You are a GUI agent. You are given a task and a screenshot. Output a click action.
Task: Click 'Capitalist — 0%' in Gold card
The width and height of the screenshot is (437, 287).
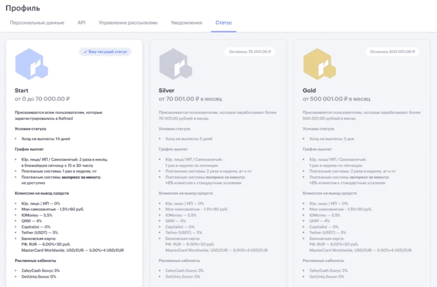[x=324, y=226]
